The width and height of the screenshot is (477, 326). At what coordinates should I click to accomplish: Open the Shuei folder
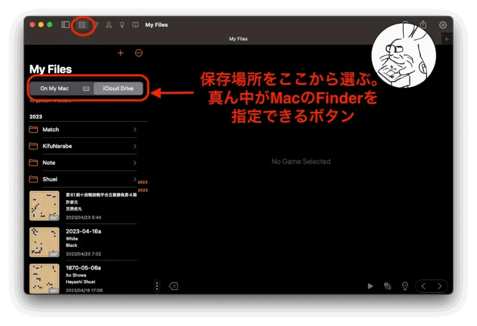tap(83, 179)
